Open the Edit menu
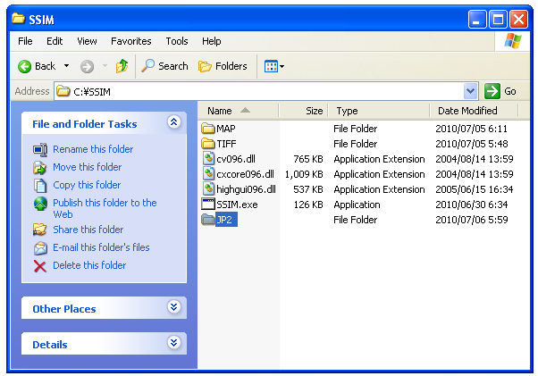Viewport: 538px width, 376px height. pos(55,41)
